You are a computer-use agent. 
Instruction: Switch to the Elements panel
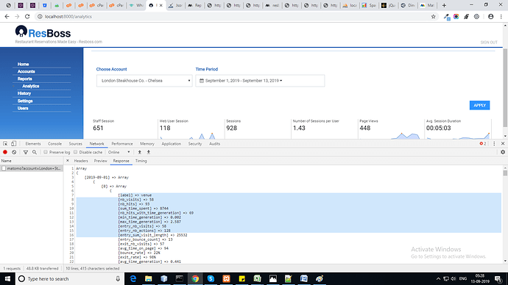(x=33, y=143)
